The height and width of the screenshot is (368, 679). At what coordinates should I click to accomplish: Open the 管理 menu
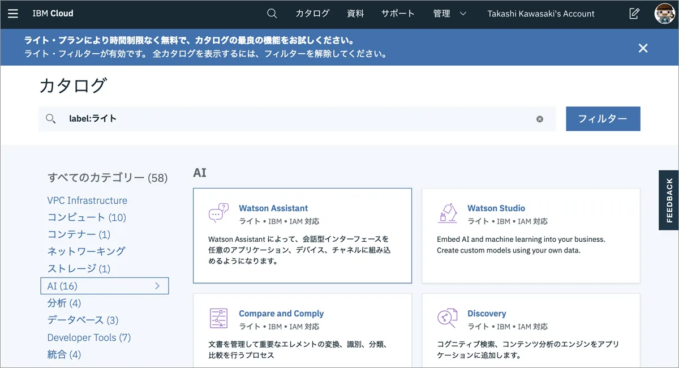click(x=441, y=14)
